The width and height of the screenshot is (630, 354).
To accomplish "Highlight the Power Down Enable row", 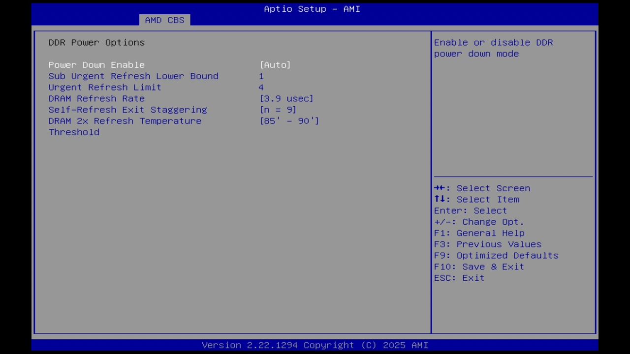I will (96, 64).
